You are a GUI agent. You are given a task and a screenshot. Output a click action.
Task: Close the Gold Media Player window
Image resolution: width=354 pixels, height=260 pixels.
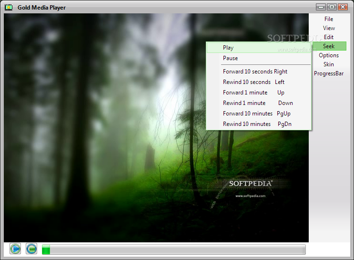[x=343, y=7]
